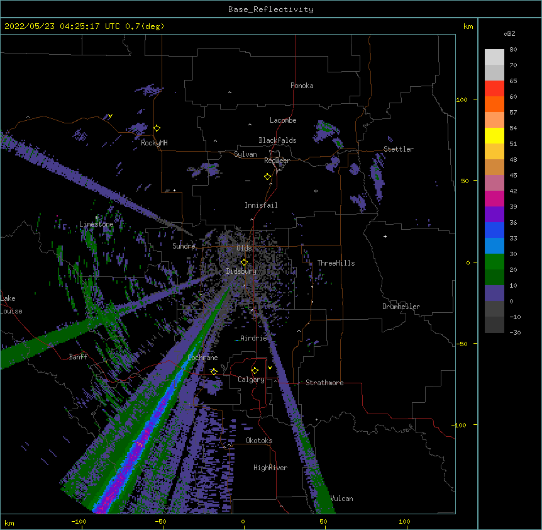Click the yellow diamond marker above the Calgary label
The width and height of the screenshot is (542, 530).
point(255,371)
